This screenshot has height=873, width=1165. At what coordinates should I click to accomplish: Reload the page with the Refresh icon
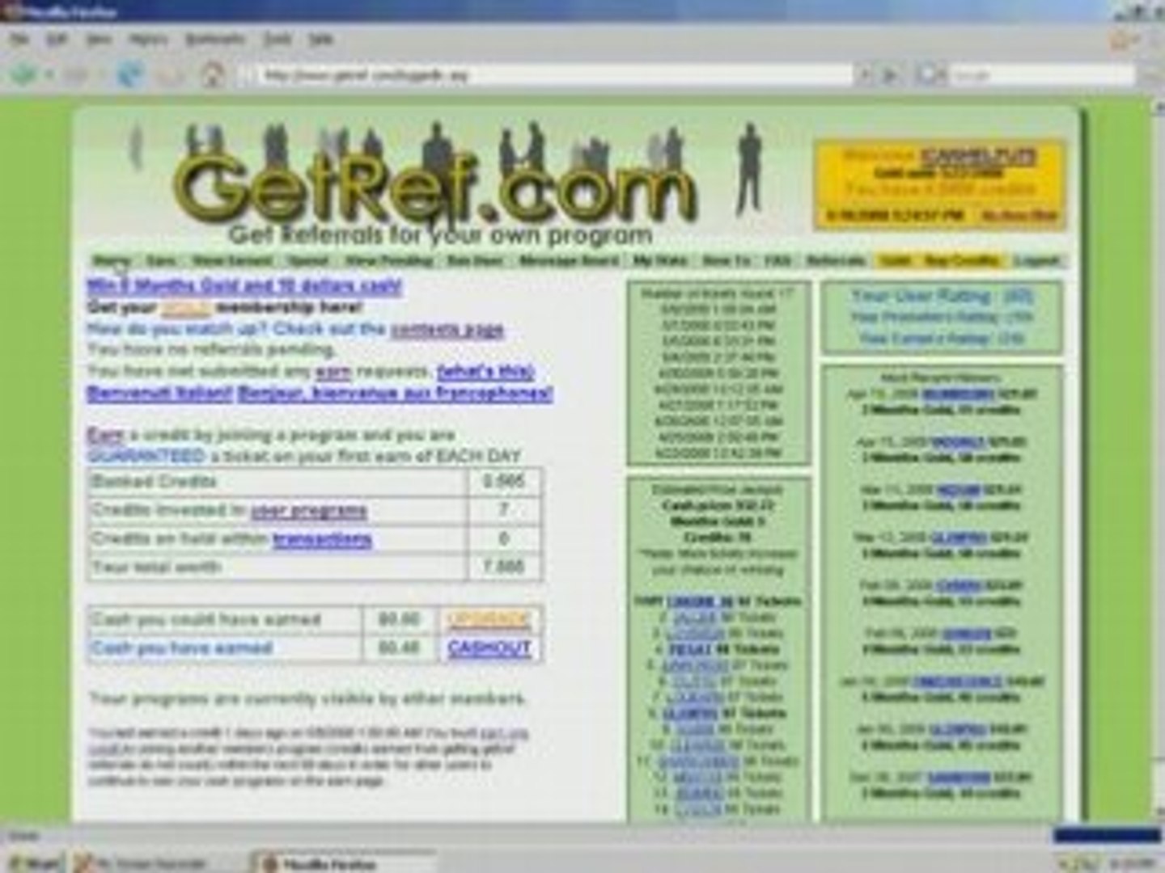pyautogui.click(x=130, y=75)
